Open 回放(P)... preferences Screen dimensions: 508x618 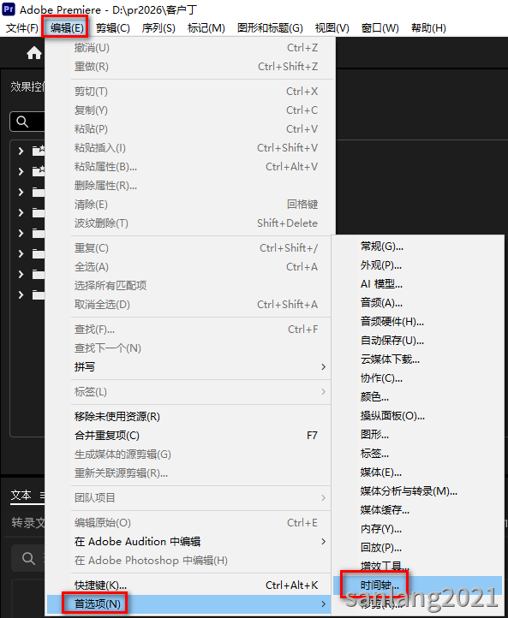418,548
